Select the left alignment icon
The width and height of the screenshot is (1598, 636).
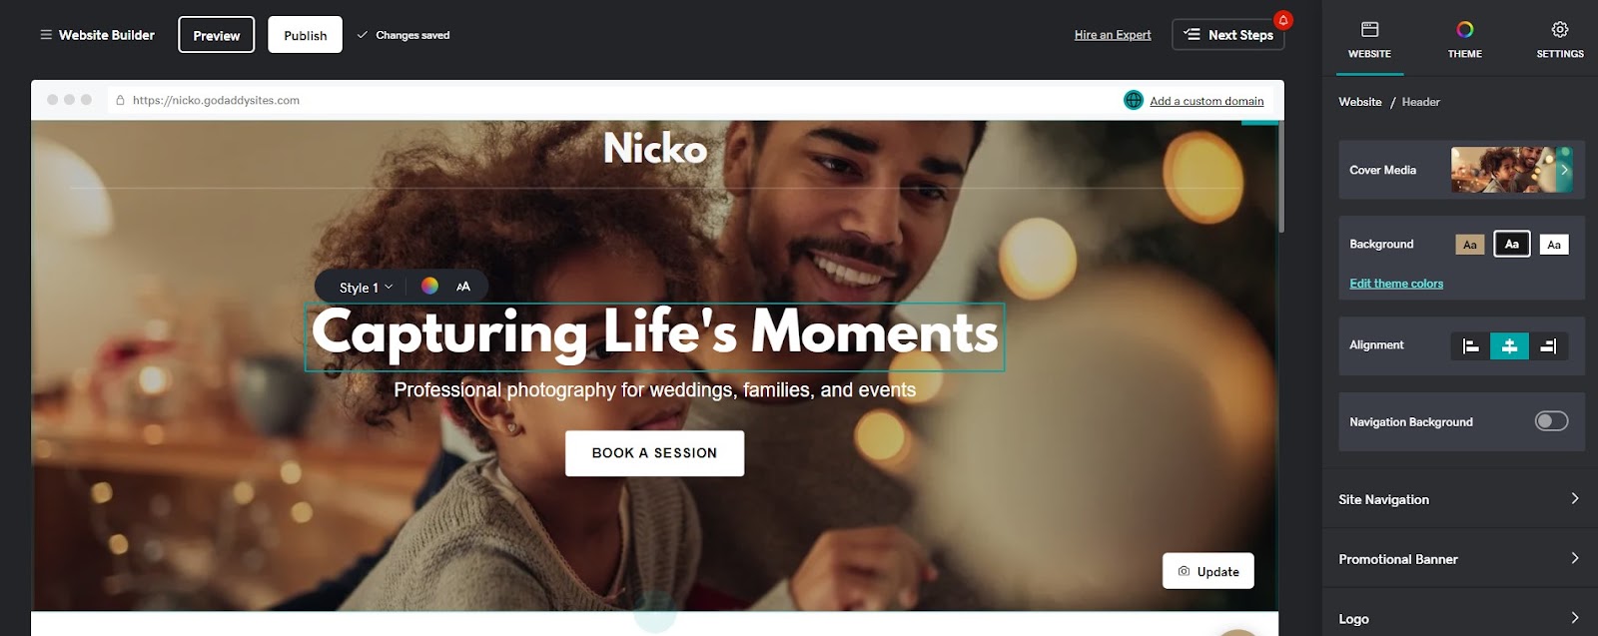tap(1470, 346)
